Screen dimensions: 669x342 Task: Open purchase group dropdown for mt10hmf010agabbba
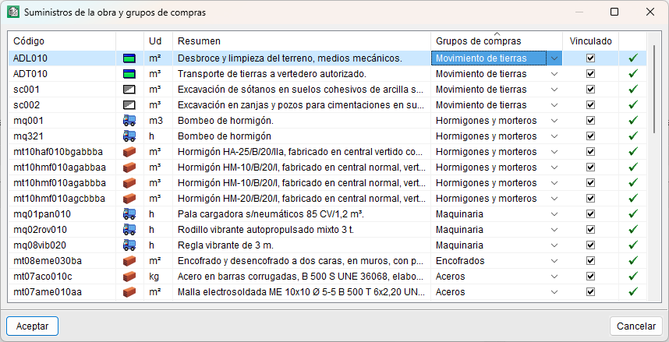(554, 183)
